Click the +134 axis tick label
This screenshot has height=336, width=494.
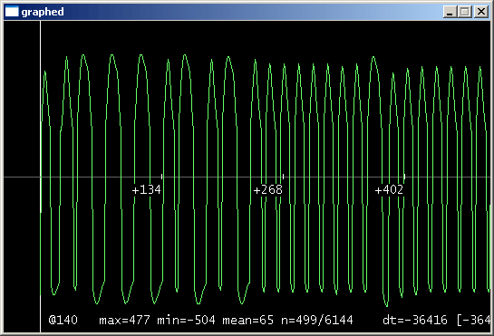[147, 190]
